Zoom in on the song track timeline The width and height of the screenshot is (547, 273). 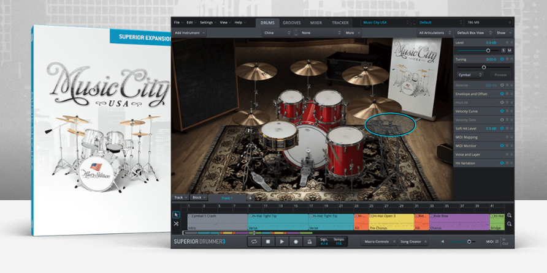coord(510,215)
